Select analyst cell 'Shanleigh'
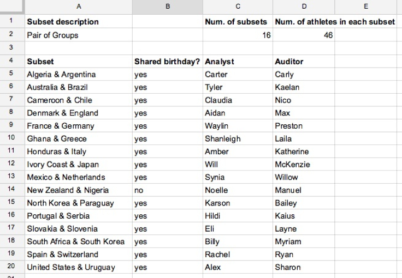The image size is (402, 278). pyautogui.click(x=223, y=139)
